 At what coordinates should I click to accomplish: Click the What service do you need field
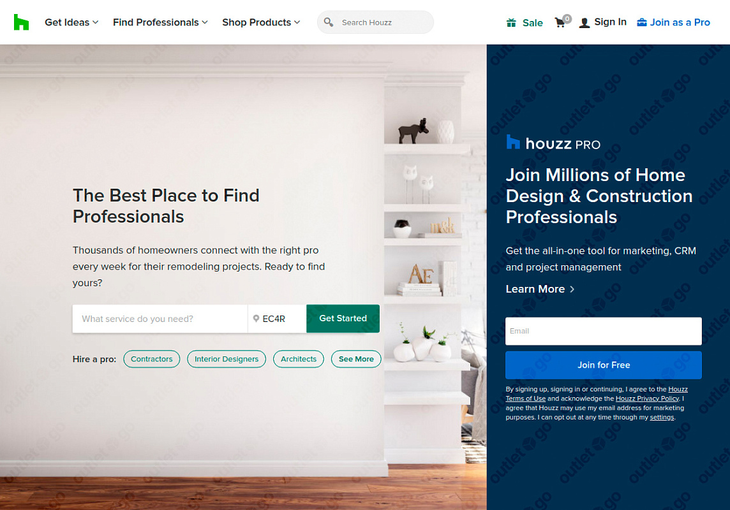point(160,319)
